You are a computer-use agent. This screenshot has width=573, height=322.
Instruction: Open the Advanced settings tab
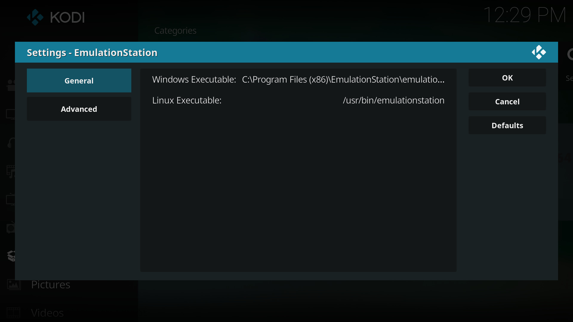coord(79,109)
